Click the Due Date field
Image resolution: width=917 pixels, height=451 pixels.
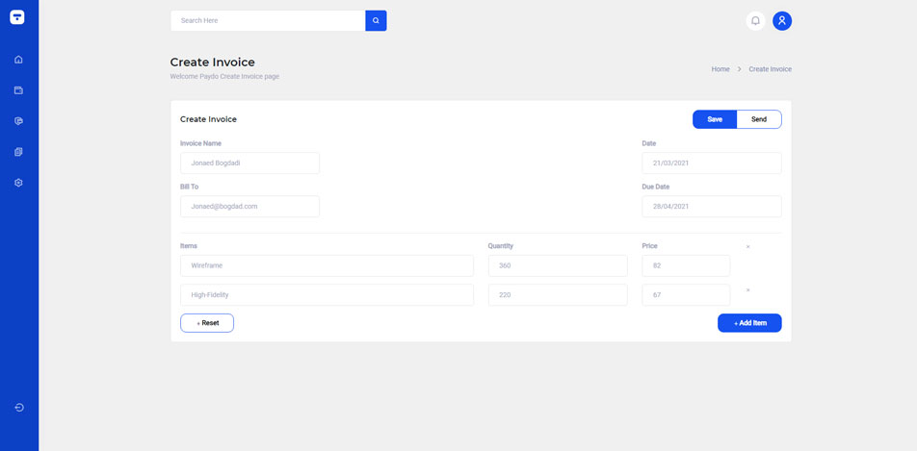711,207
